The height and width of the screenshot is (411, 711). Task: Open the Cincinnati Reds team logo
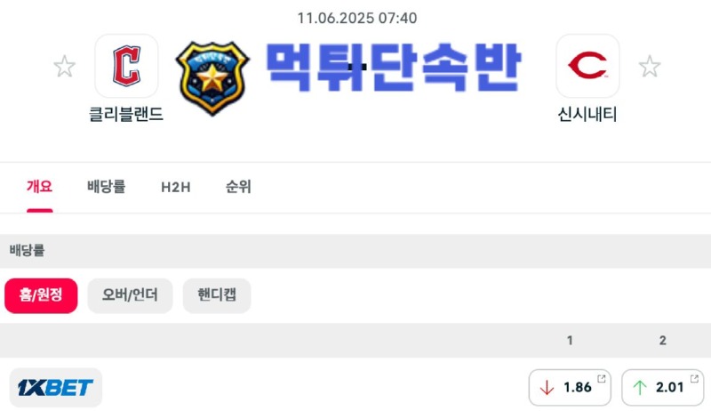coord(587,66)
